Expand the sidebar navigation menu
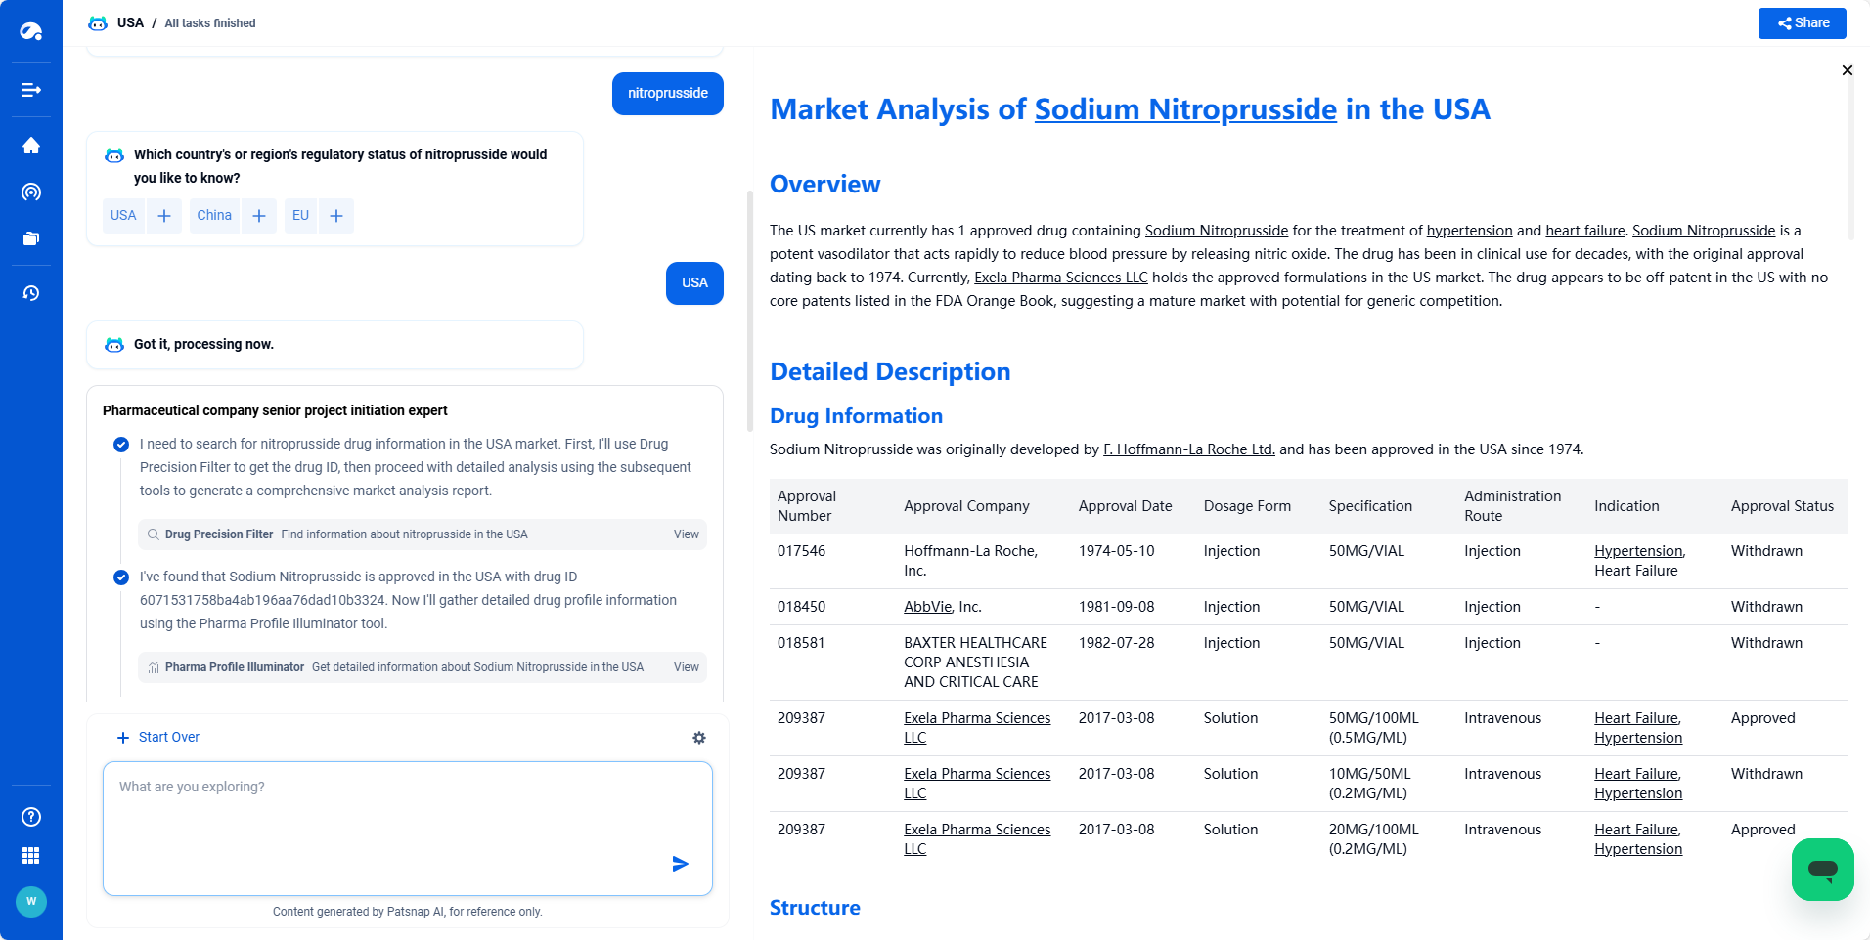The width and height of the screenshot is (1870, 940). click(x=31, y=90)
